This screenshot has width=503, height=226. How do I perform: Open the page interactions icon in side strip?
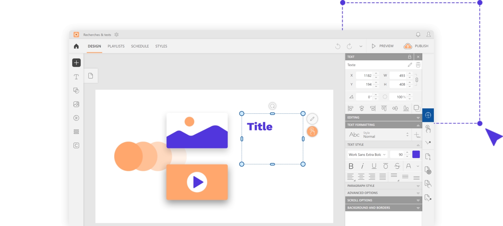point(428,184)
